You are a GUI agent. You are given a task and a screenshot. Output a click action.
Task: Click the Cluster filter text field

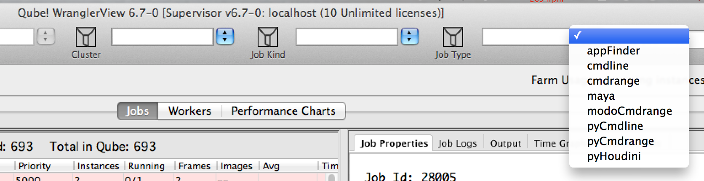162,37
